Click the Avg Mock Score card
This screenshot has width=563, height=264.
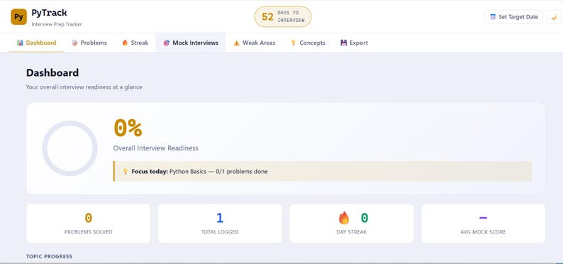pyautogui.click(x=484, y=224)
